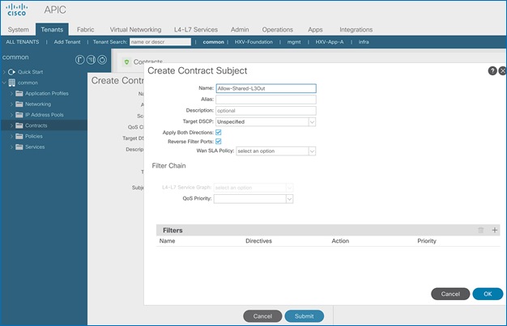Click the Directives column header
Screen dimensions: 507x326
[258, 241]
